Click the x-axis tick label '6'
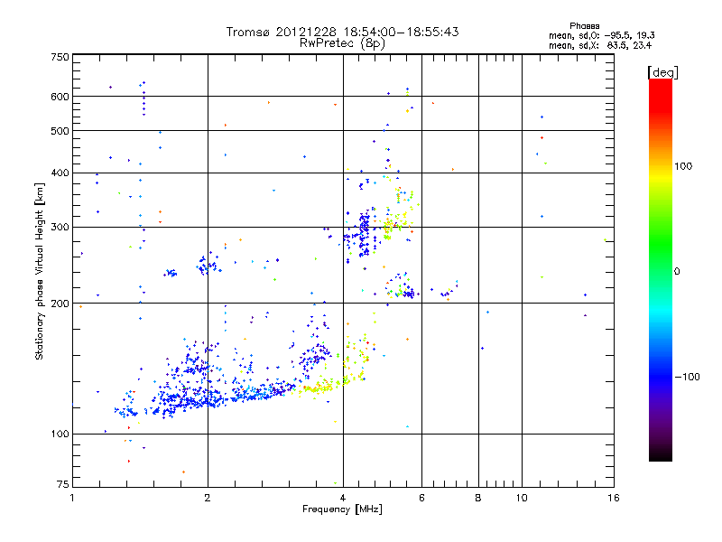Screen dimensions: 722x542 pos(421,498)
